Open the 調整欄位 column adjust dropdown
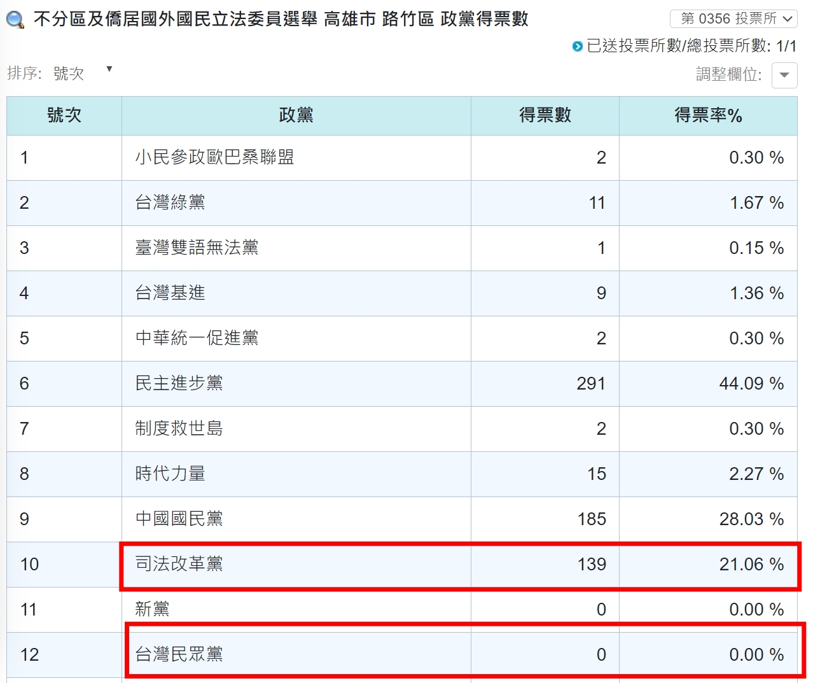The image size is (813, 683). [x=784, y=74]
